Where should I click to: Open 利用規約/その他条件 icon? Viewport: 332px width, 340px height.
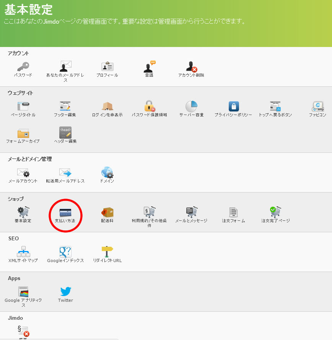coord(150,212)
